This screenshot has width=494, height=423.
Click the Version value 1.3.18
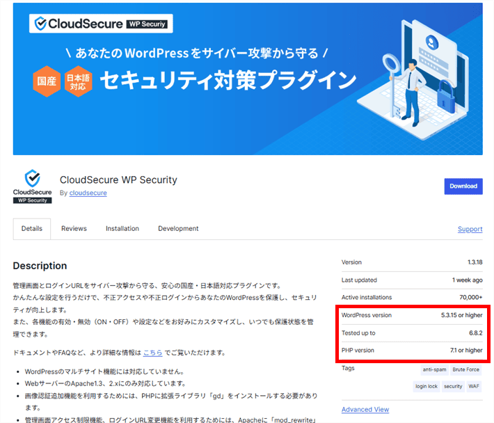[475, 262]
